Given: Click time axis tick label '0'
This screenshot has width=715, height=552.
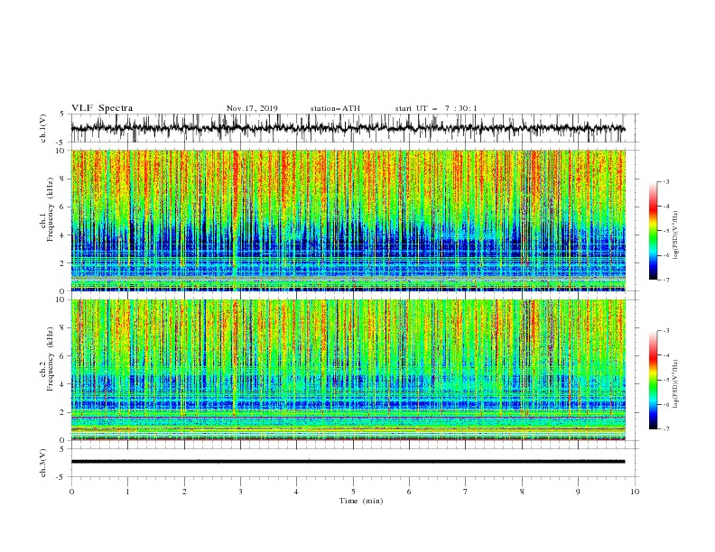Looking at the screenshot, I should [x=71, y=492].
